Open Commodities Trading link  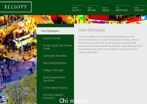(55, 88)
